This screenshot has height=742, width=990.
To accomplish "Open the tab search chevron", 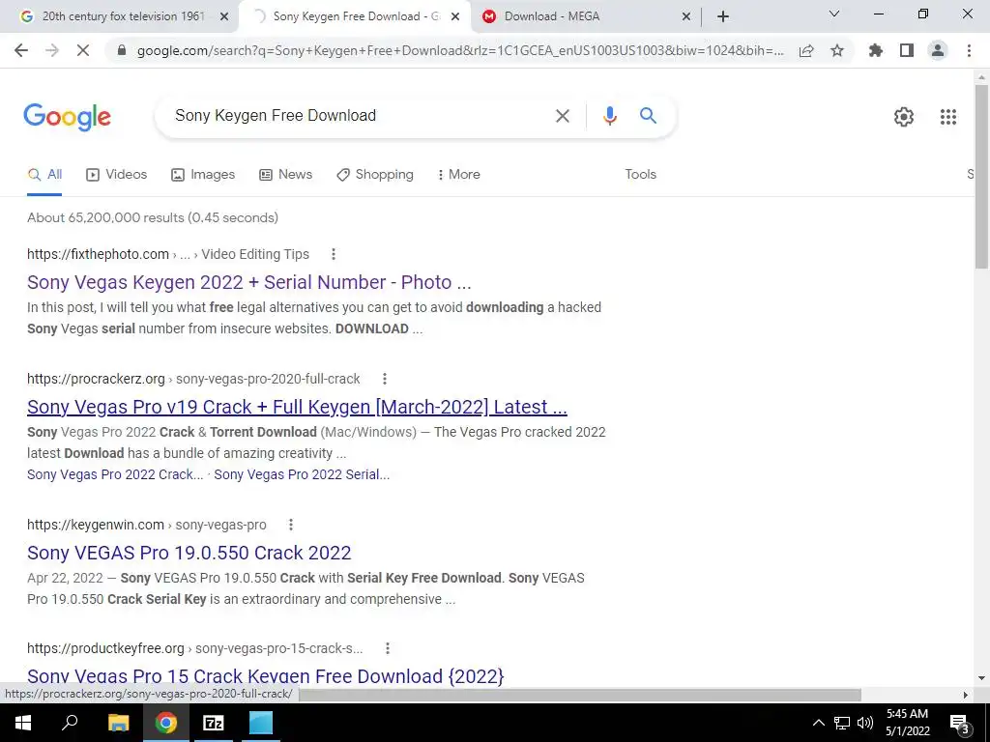I will pyautogui.click(x=834, y=14).
